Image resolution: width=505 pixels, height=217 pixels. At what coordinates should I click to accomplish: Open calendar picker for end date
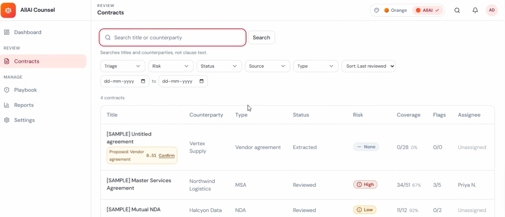(201, 81)
